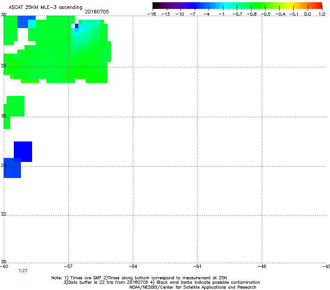330x290 pixels.
Task: Click the red time stamp "1:27"
Action: click(23, 271)
